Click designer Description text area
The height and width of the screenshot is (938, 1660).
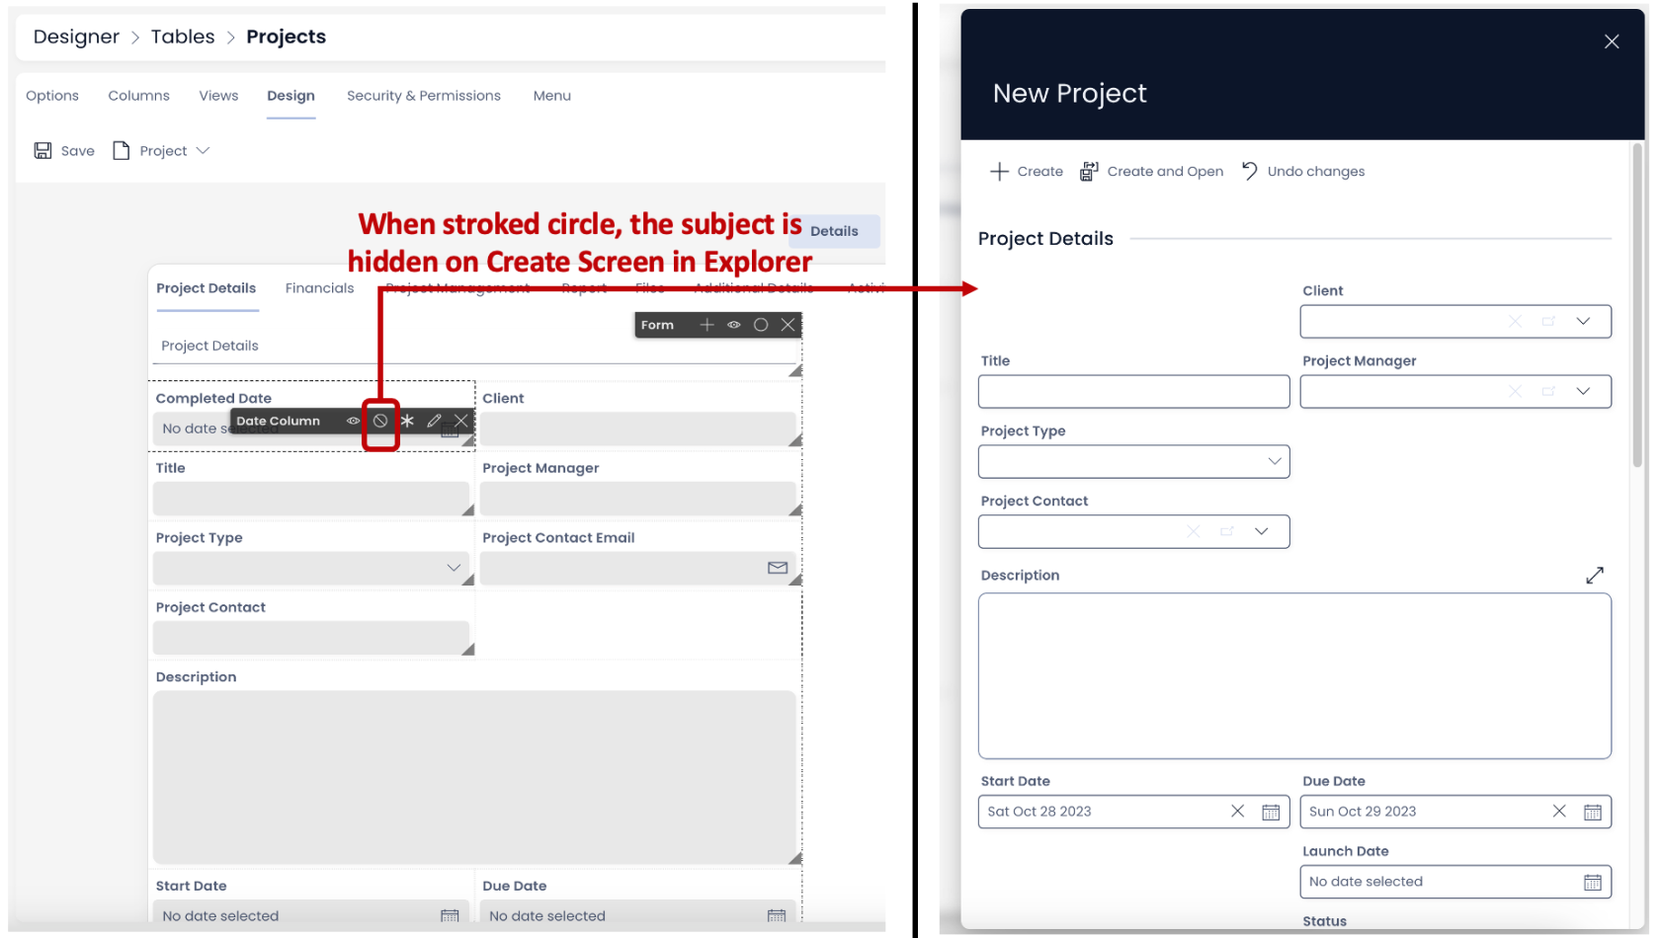(474, 777)
